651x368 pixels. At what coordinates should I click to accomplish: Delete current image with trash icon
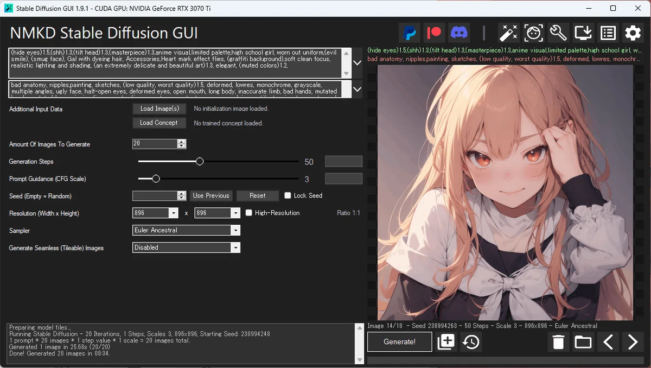pos(558,342)
